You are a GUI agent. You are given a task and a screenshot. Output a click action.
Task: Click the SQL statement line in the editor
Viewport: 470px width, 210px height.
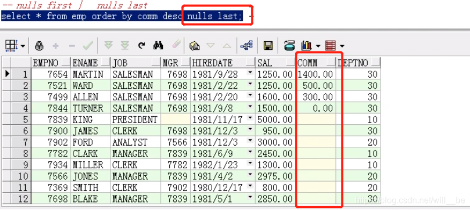click(122, 16)
